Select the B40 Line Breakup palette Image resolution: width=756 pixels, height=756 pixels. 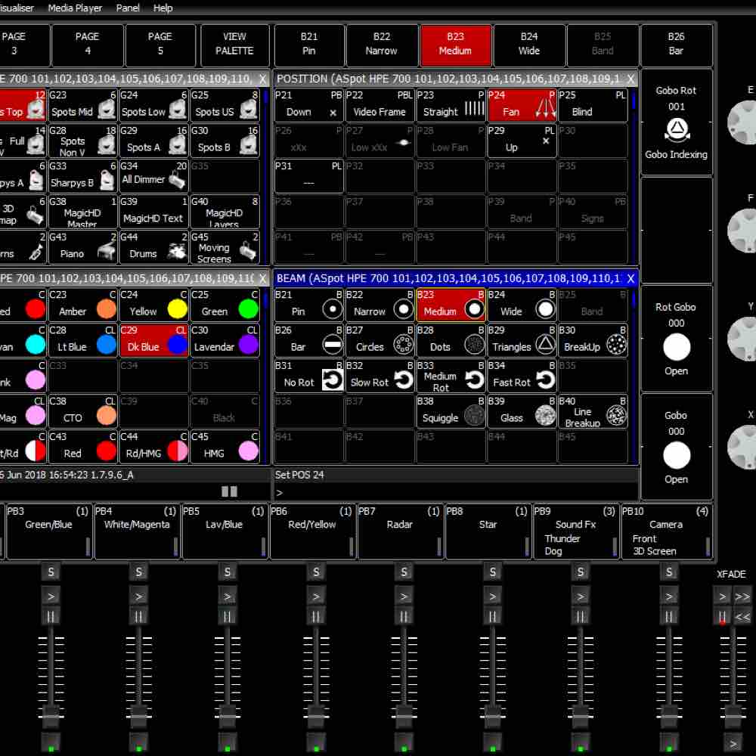click(x=593, y=412)
